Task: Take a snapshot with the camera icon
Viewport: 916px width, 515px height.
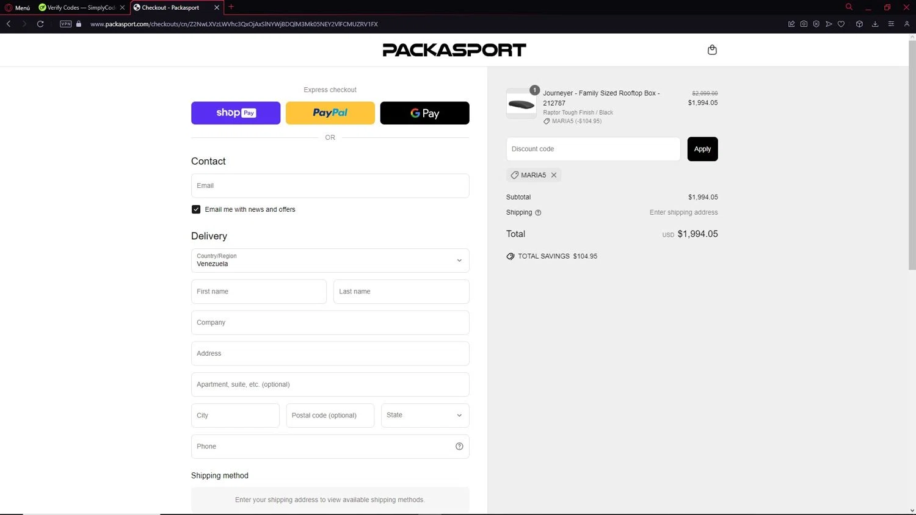Action: (804, 24)
